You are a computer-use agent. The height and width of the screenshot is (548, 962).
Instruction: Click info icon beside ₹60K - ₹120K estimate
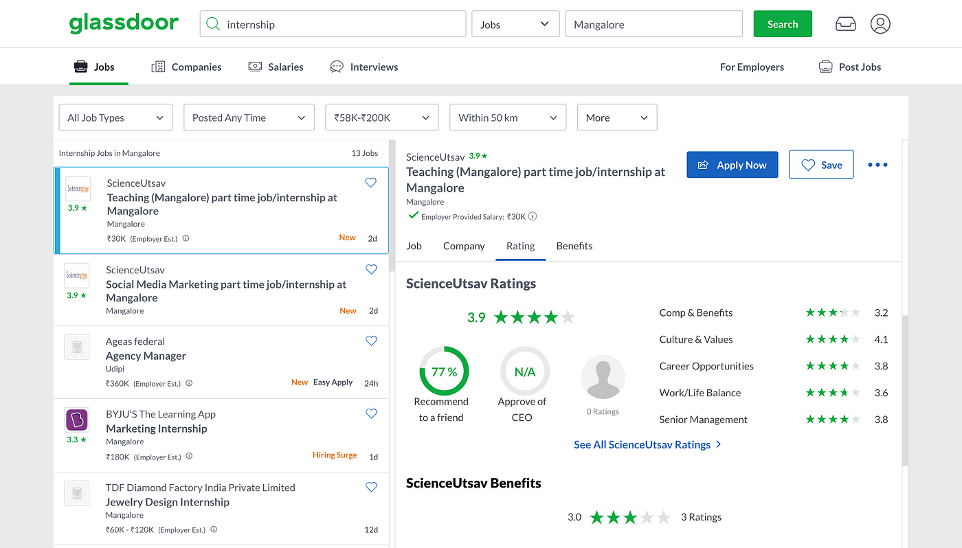(x=214, y=530)
